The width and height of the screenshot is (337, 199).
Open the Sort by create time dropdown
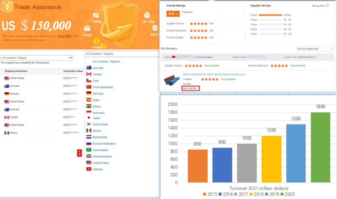[315, 49]
